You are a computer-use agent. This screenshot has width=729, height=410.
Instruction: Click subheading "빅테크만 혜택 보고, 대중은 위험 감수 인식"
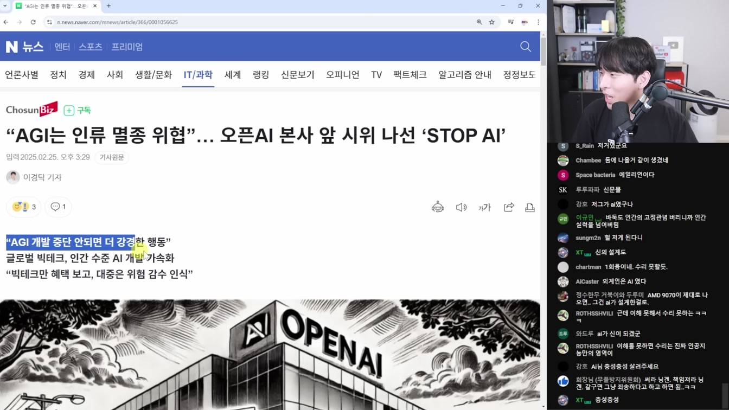(99, 274)
